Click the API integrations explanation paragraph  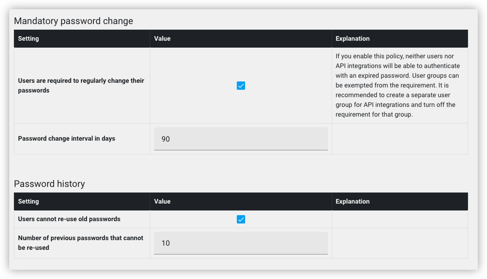point(398,85)
